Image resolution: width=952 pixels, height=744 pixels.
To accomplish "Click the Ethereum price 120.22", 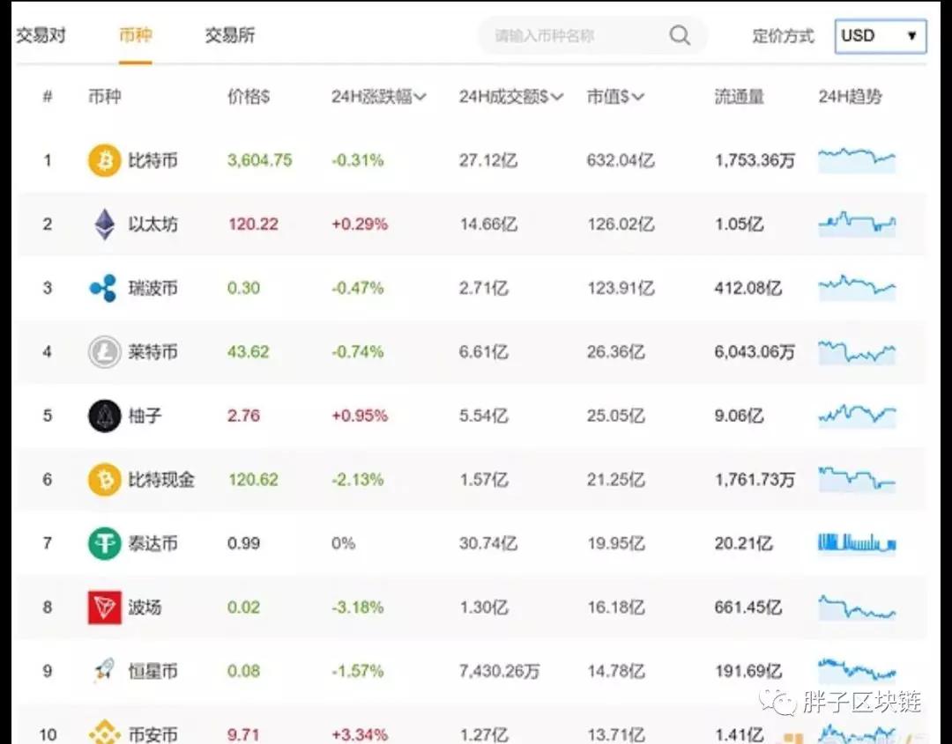I will pyautogui.click(x=253, y=225).
